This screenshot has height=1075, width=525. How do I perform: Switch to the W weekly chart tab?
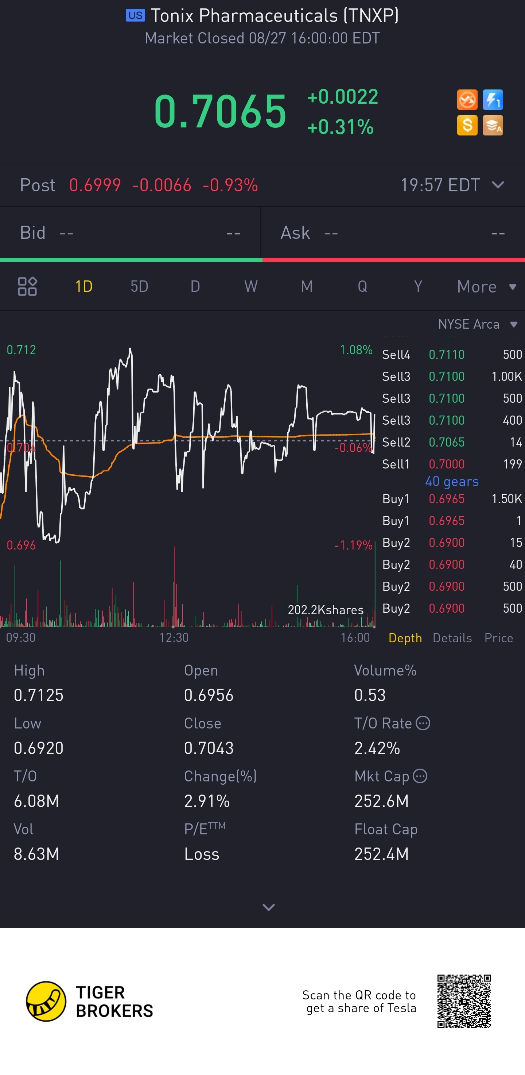pyautogui.click(x=251, y=287)
